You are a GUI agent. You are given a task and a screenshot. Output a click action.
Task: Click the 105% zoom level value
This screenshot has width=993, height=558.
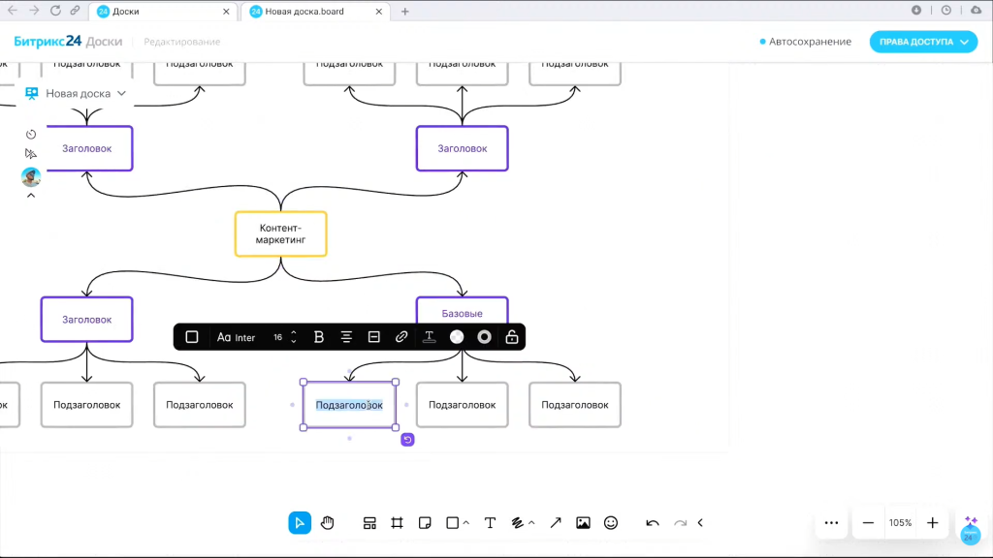[x=900, y=522]
